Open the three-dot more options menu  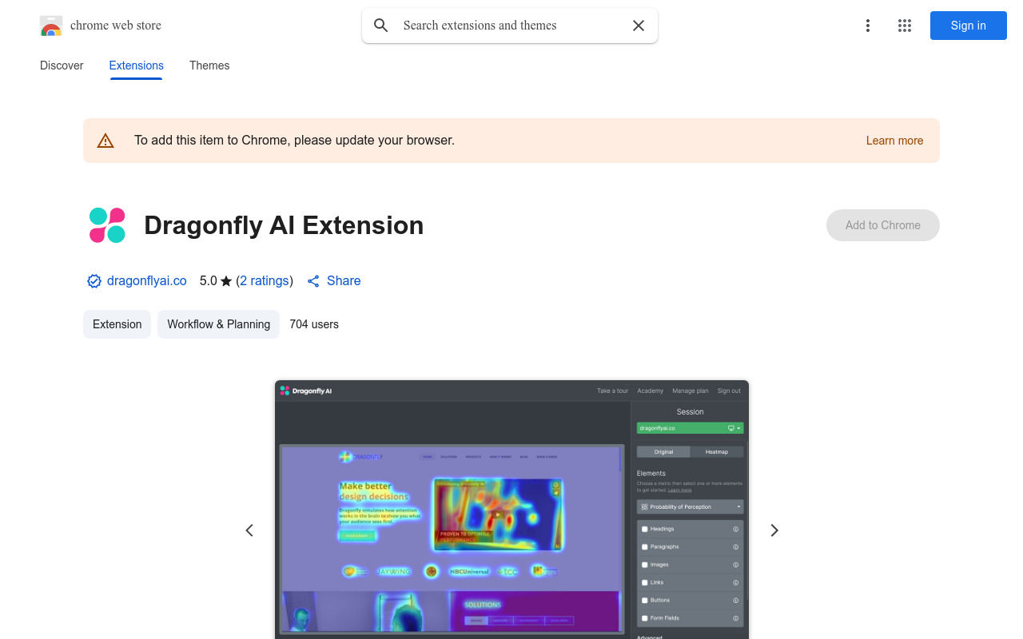pos(867,26)
